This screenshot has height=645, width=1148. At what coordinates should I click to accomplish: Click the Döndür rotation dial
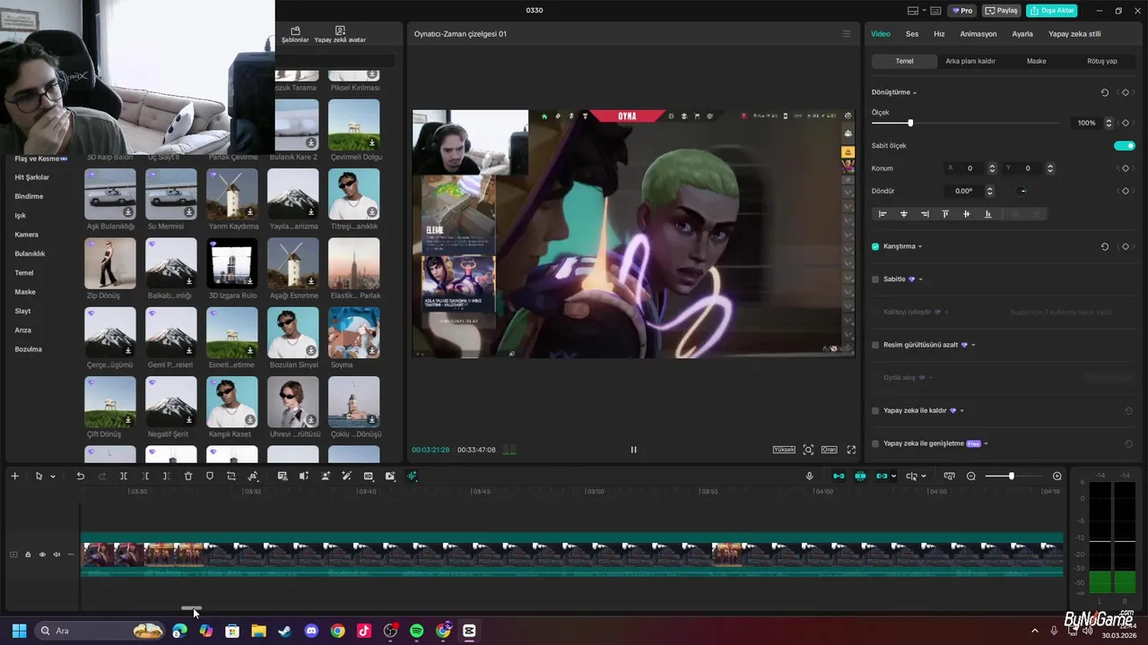1022,191
